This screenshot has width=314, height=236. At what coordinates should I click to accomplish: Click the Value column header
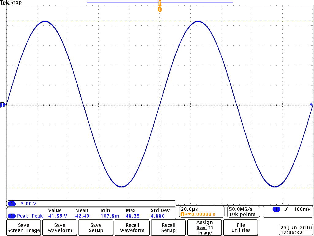pyautogui.click(x=55, y=210)
